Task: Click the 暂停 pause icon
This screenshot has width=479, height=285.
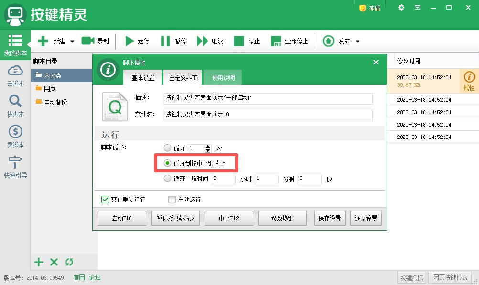Action: coord(164,41)
